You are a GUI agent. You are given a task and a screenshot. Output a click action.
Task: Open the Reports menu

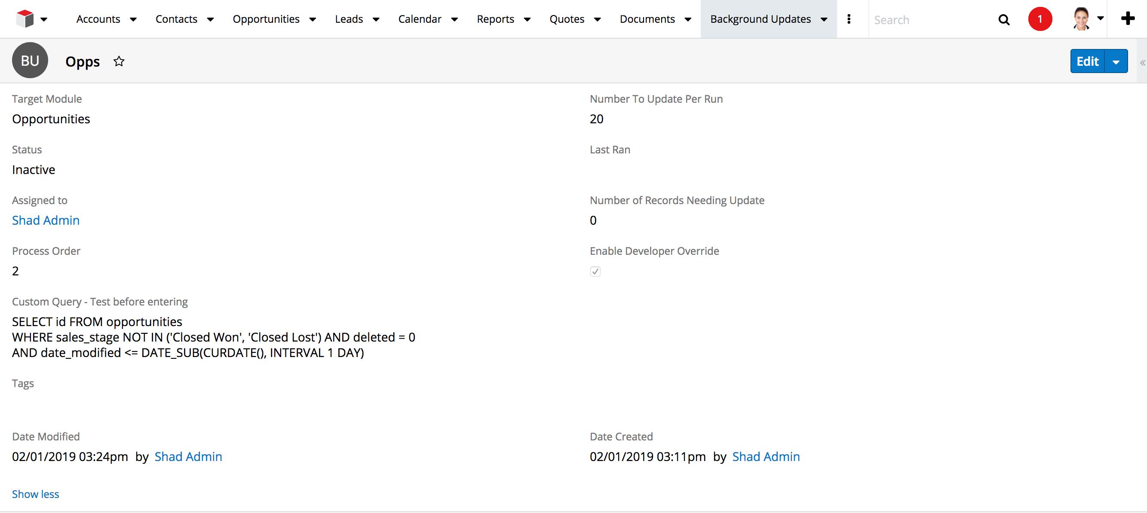(x=496, y=18)
